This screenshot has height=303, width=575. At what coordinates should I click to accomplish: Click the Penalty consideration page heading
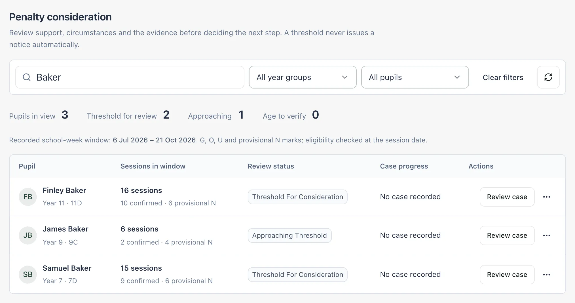pyautogui.click(x=60, y=17)
